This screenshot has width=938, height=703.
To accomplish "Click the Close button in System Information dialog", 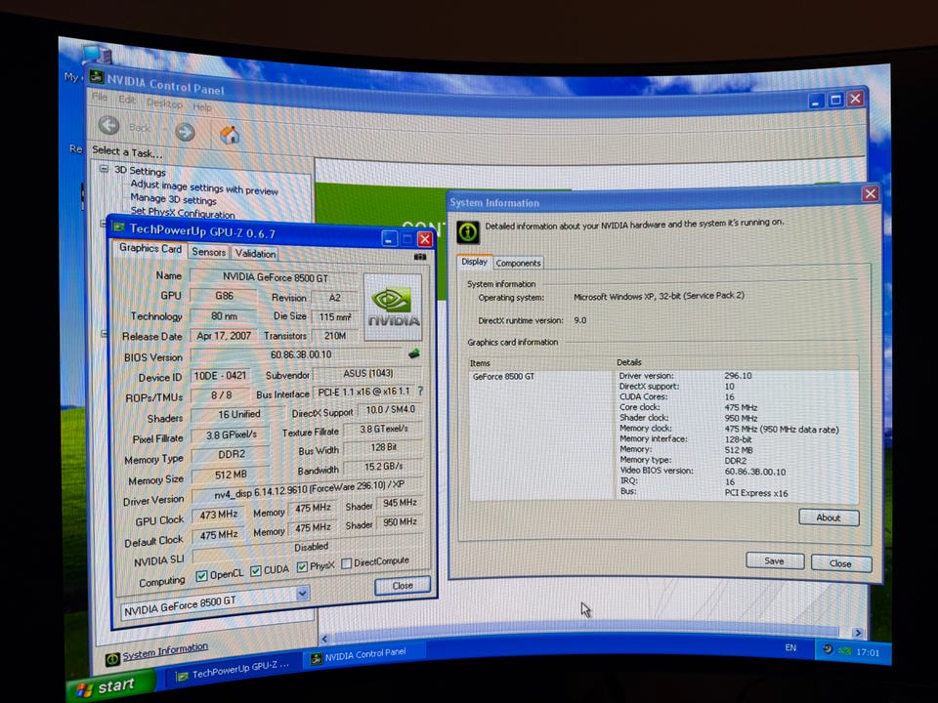I will (840, 563).
